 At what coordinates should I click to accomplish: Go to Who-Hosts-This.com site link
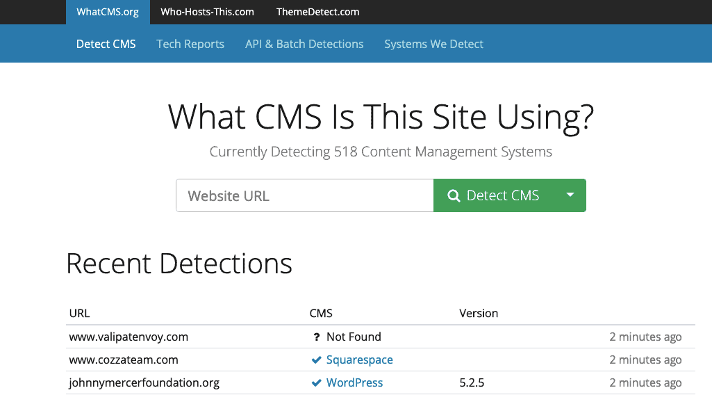click(207, 12)
